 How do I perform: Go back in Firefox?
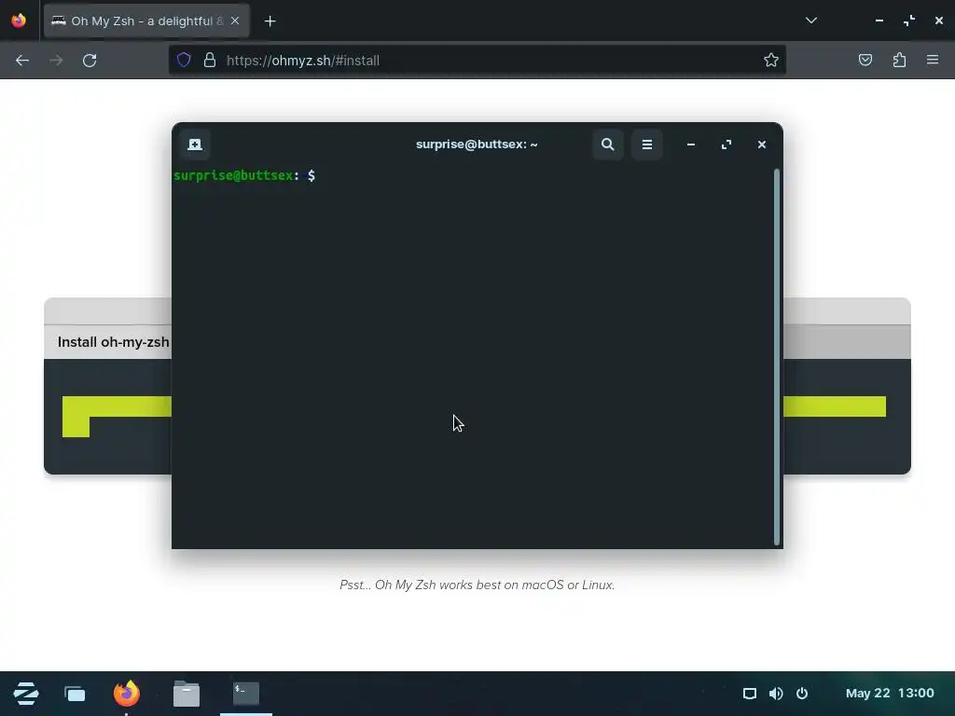pos(22,61)
